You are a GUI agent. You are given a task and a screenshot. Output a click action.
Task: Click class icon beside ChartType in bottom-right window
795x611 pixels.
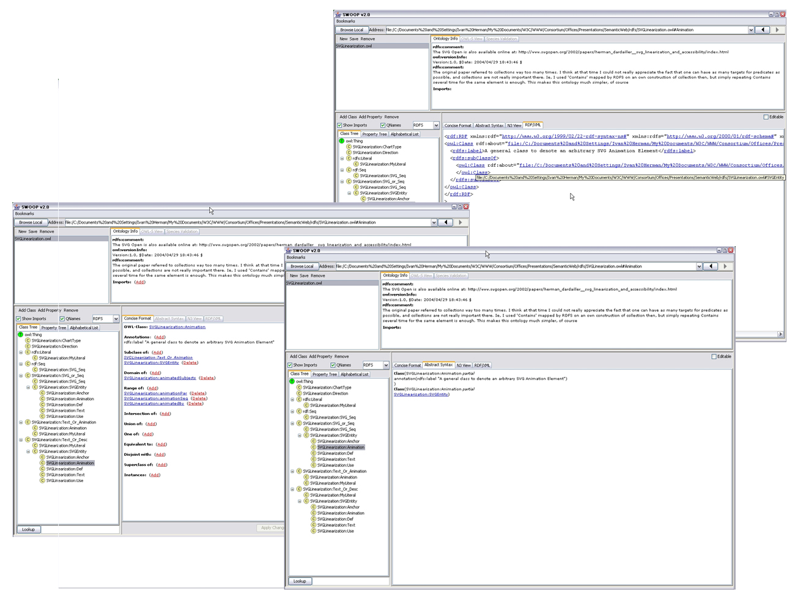click(298, 387)
